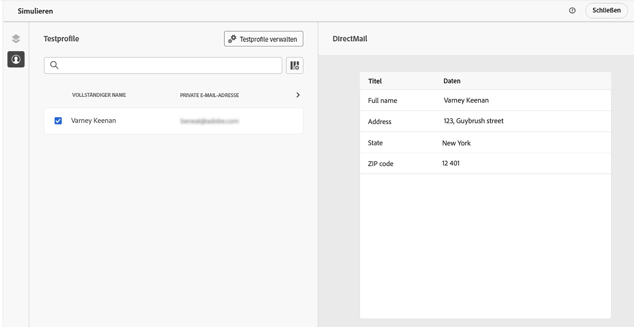634x327 pixels.
Task: Click gear icon on Testprofile verwalten
Action: tap(232, 39)
